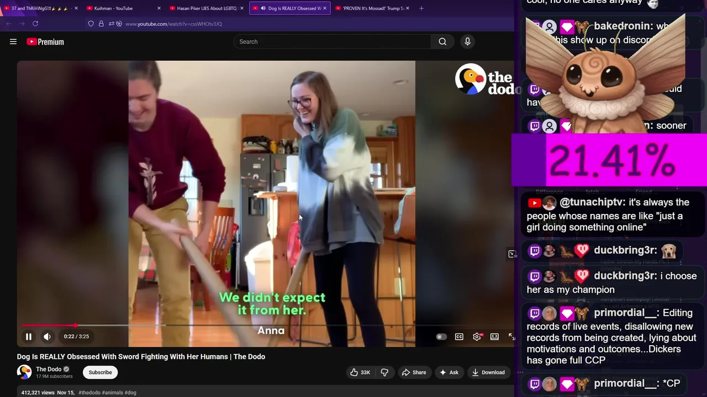Open the Ask AI button
Viewport: 707px width, 397px height.
pyautogui.click(x=449, y=373)
